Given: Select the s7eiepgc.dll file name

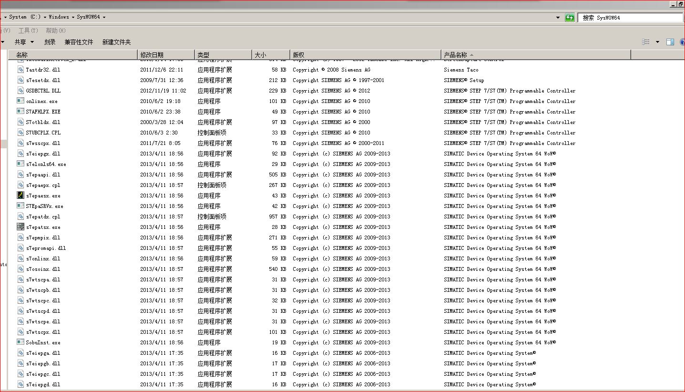Looking at the screenshot, I should (43, 374).
